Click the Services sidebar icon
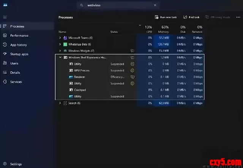 pyautogui.click(x=5, y=82)
